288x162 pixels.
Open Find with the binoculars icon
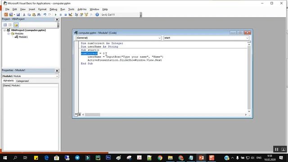[39, 14]
